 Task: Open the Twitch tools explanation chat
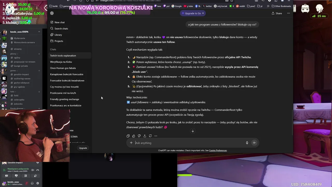pos(70,56)
